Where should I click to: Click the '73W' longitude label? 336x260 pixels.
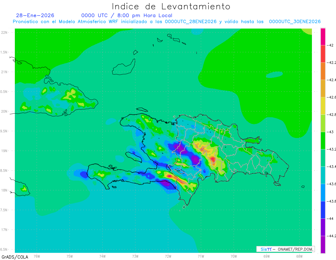tap(135, 256)
